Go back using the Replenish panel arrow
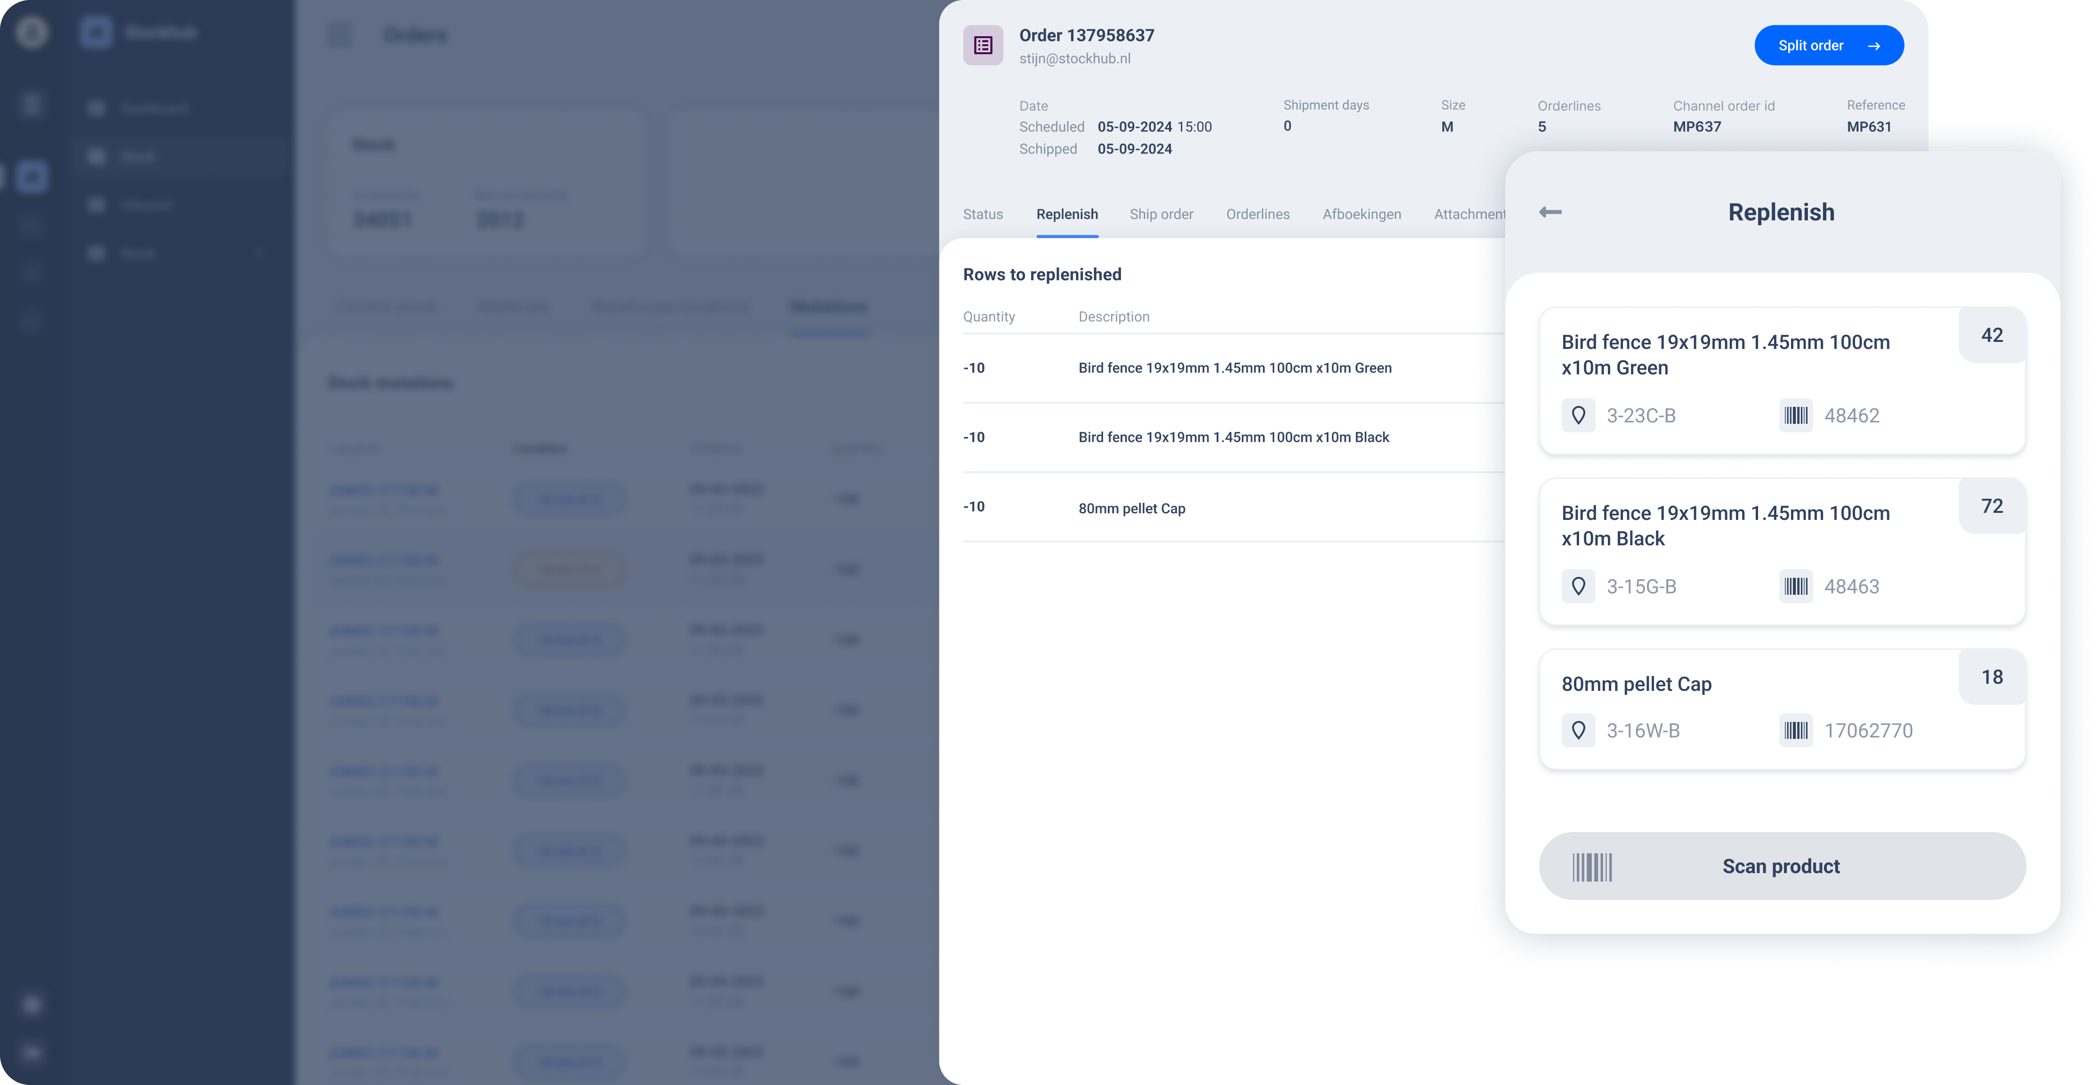This screenshot has height=1085, width=2098. [1550, 212]
